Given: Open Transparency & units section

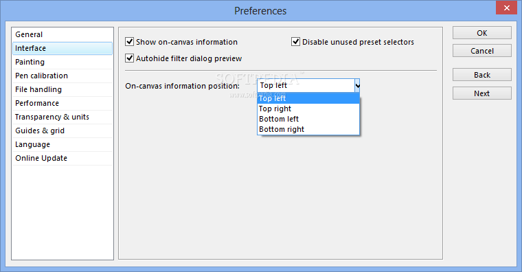Looking at the screenshot, I should [63, 117].
